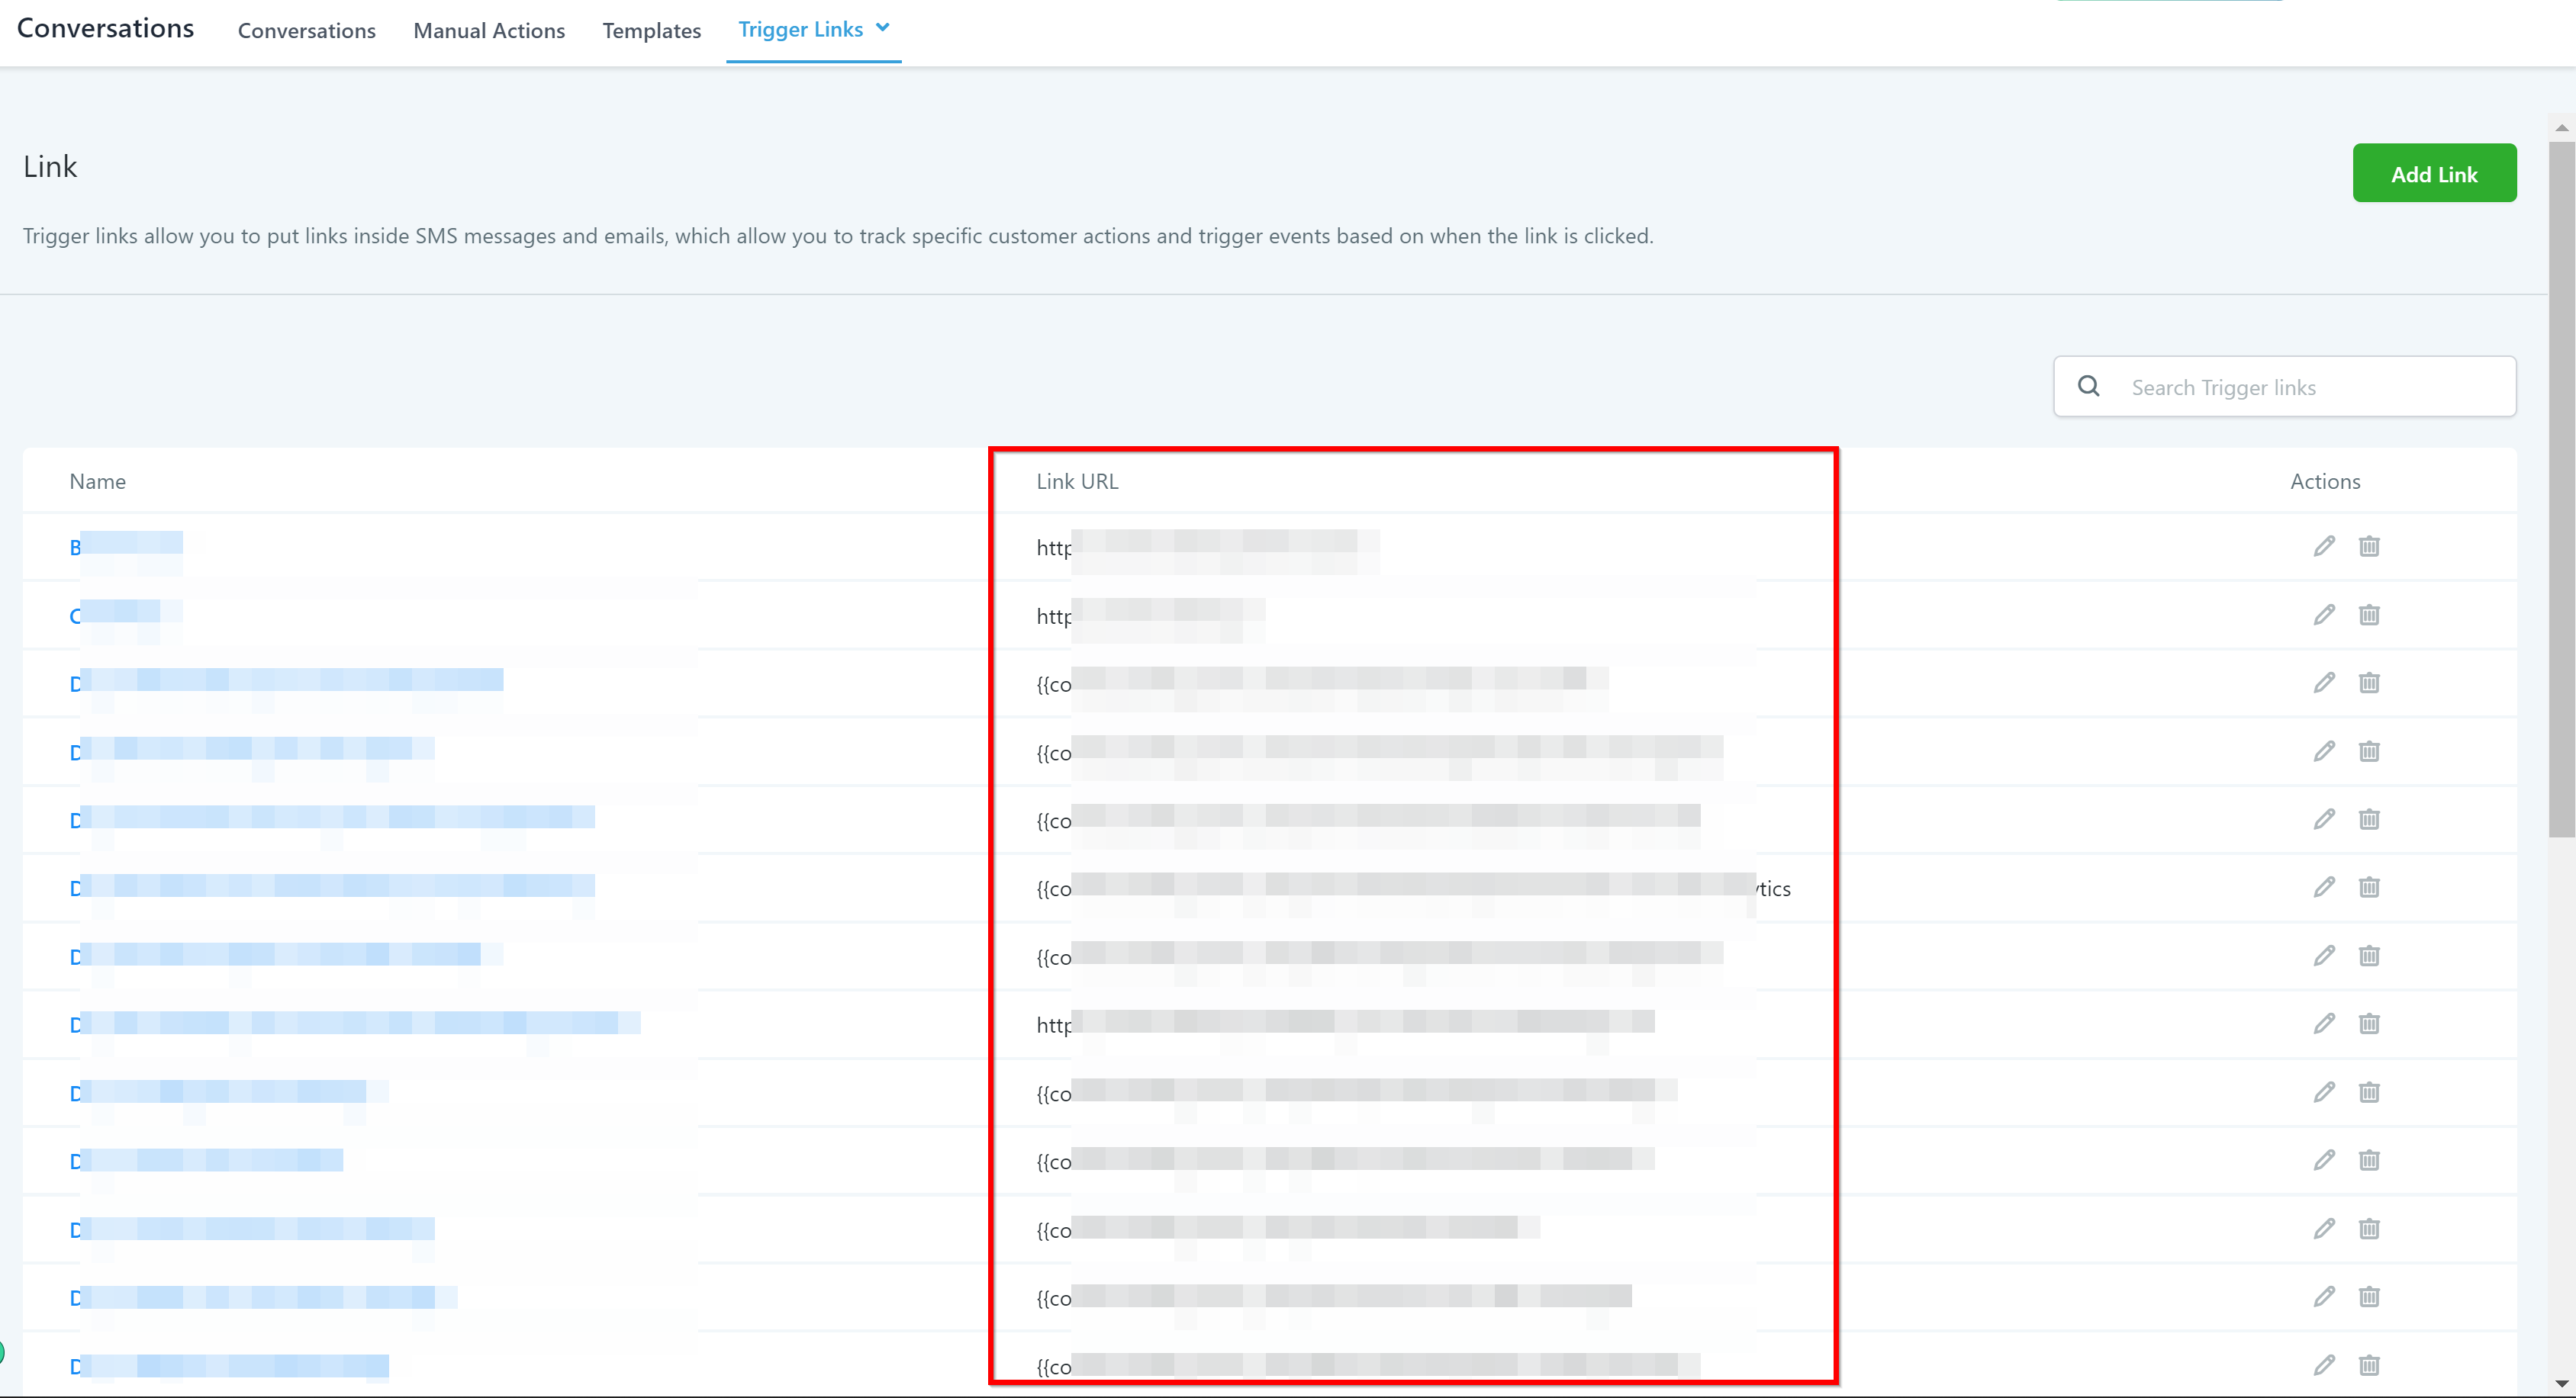Click the green Add Link button
Screen dimensions: 2576x1398
2434,173
